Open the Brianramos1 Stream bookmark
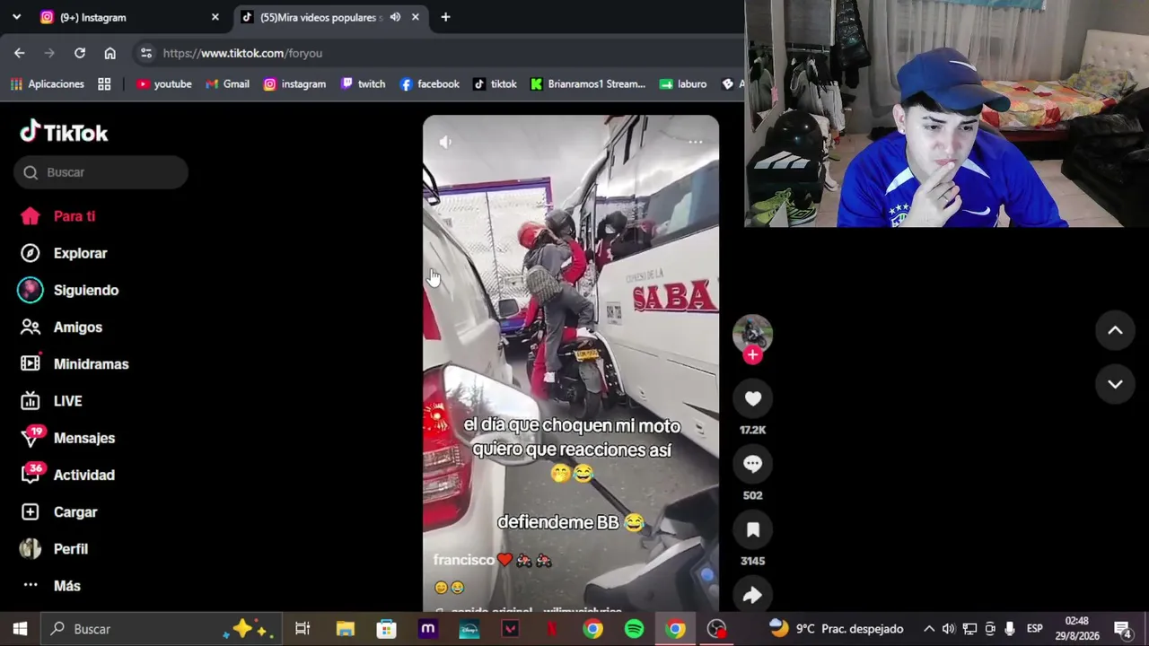The width and height of the screenshot is (1149, 646). pyautogui.click(x=588, y=83)
